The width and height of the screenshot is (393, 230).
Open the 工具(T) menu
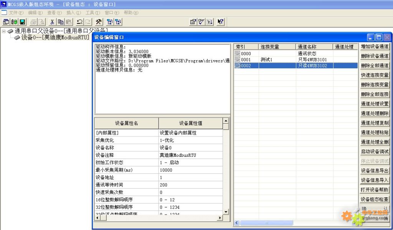point(93,13)
